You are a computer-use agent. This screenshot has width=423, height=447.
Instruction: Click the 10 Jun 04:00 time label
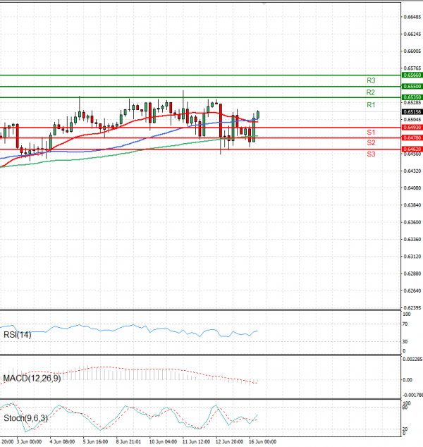pos(163,442)
